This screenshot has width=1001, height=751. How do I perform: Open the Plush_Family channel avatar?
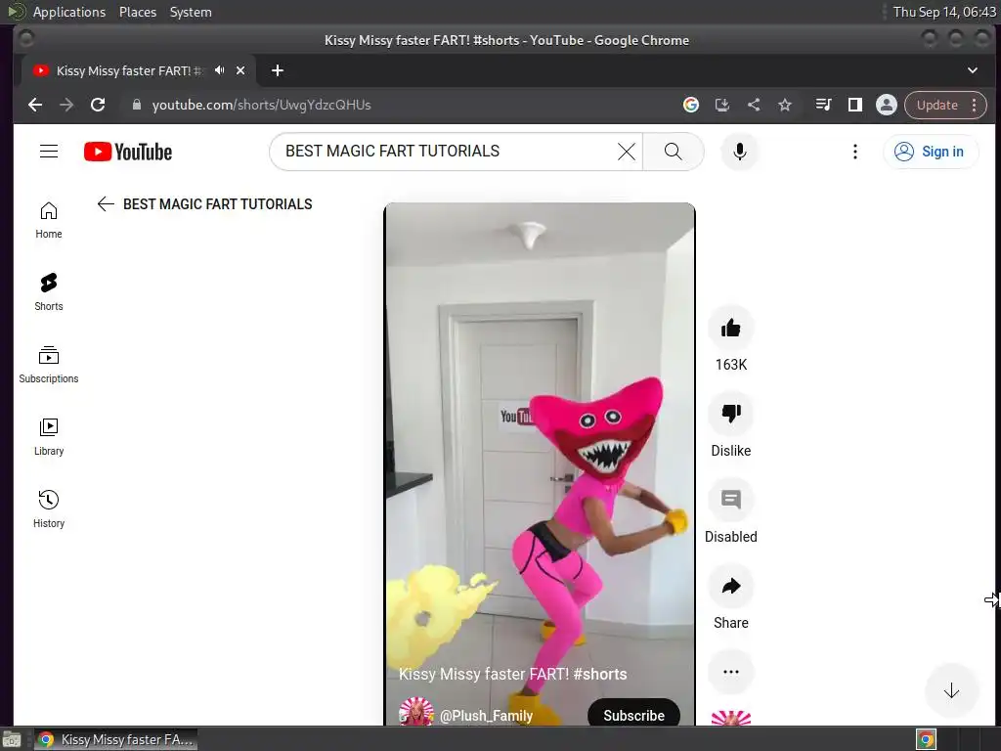coord(416,712)
